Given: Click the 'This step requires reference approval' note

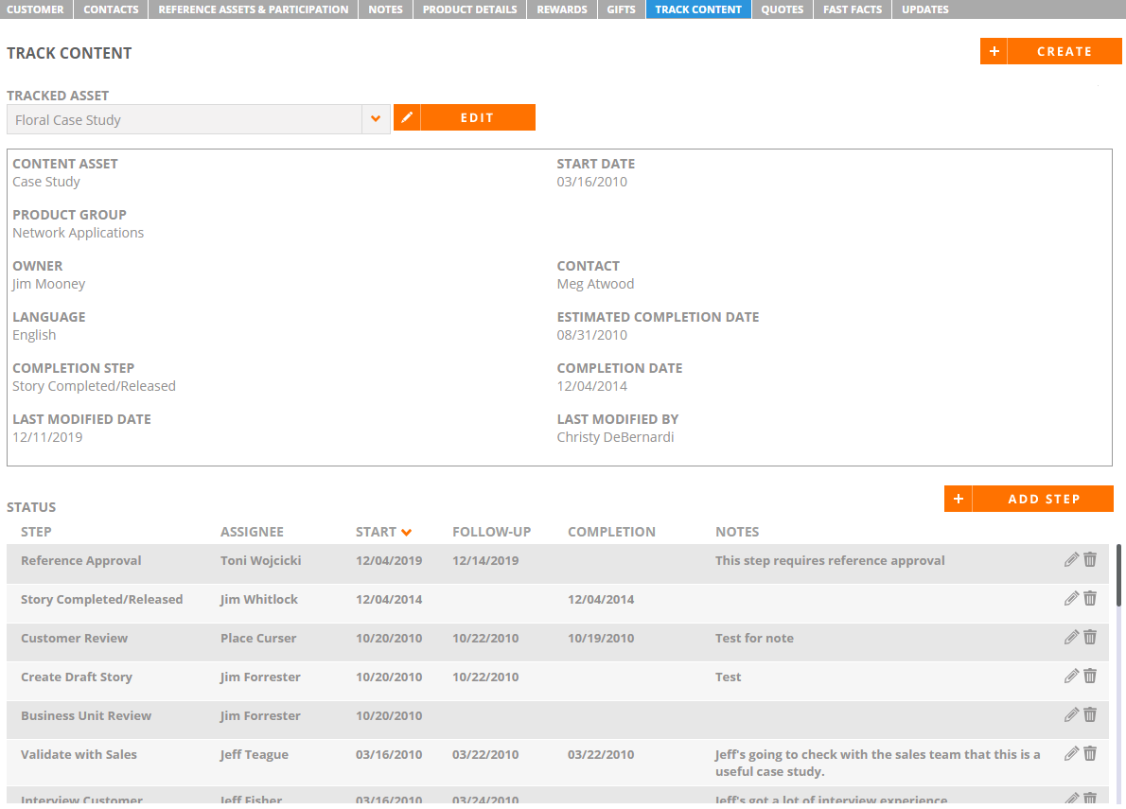Looking at the screenshot, I should [830, 561].
